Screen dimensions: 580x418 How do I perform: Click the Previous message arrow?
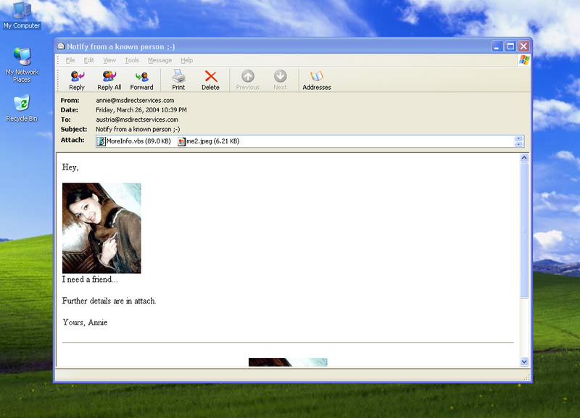[248, 80]
